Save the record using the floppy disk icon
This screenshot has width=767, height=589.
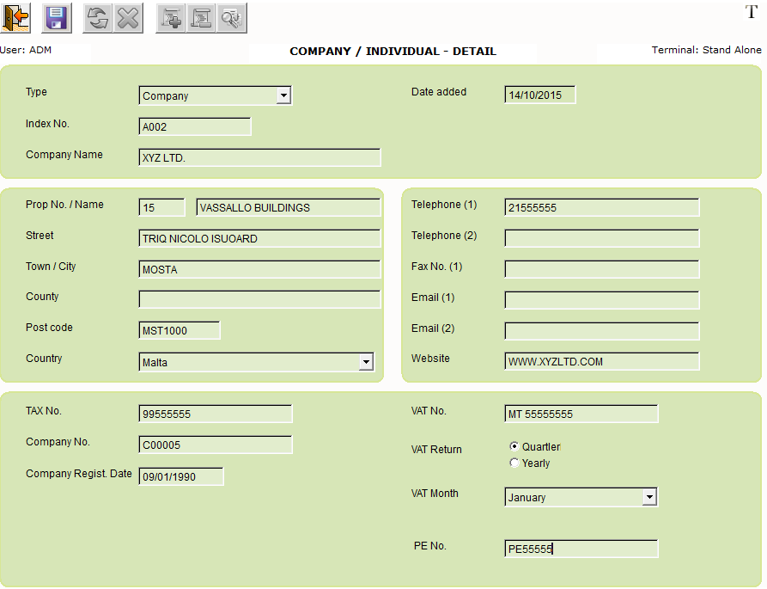[56, 17]
